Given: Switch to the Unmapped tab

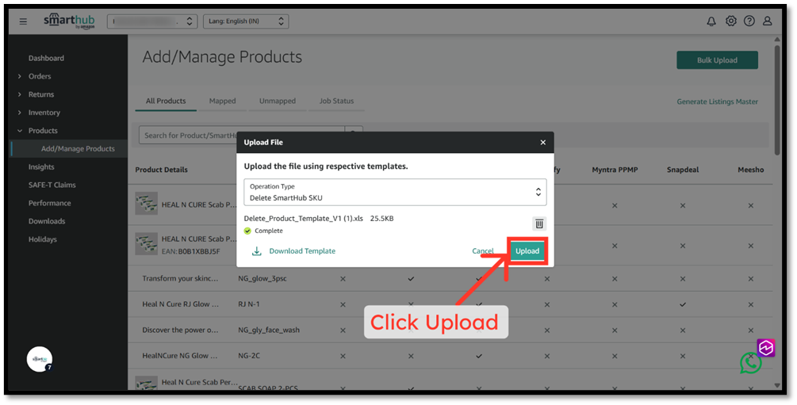Looking at the screenshot, I should 277,101.
